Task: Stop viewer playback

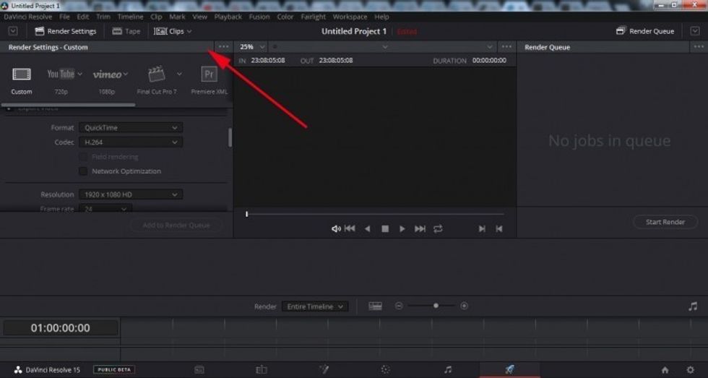Action: [385, 229]
